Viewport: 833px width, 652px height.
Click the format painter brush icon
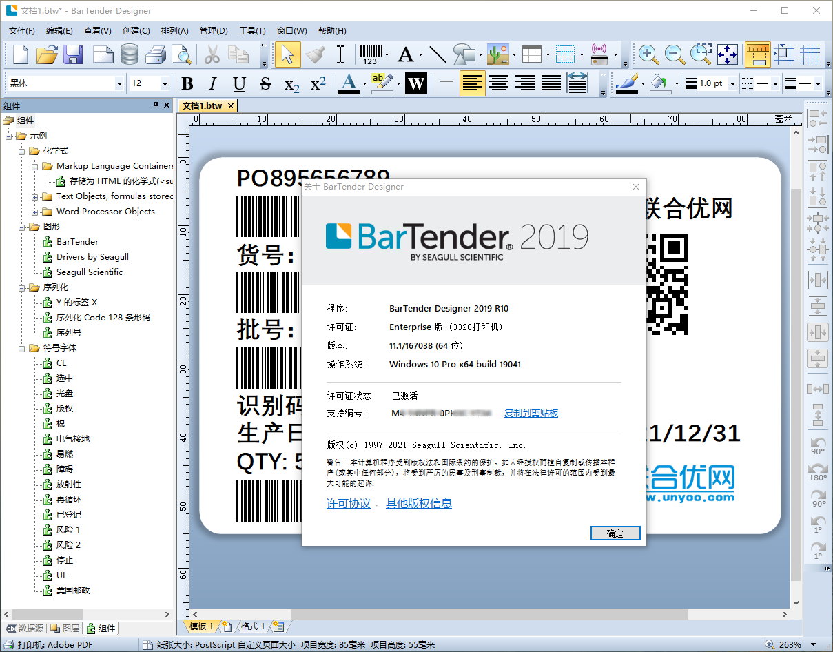point(314,54)
